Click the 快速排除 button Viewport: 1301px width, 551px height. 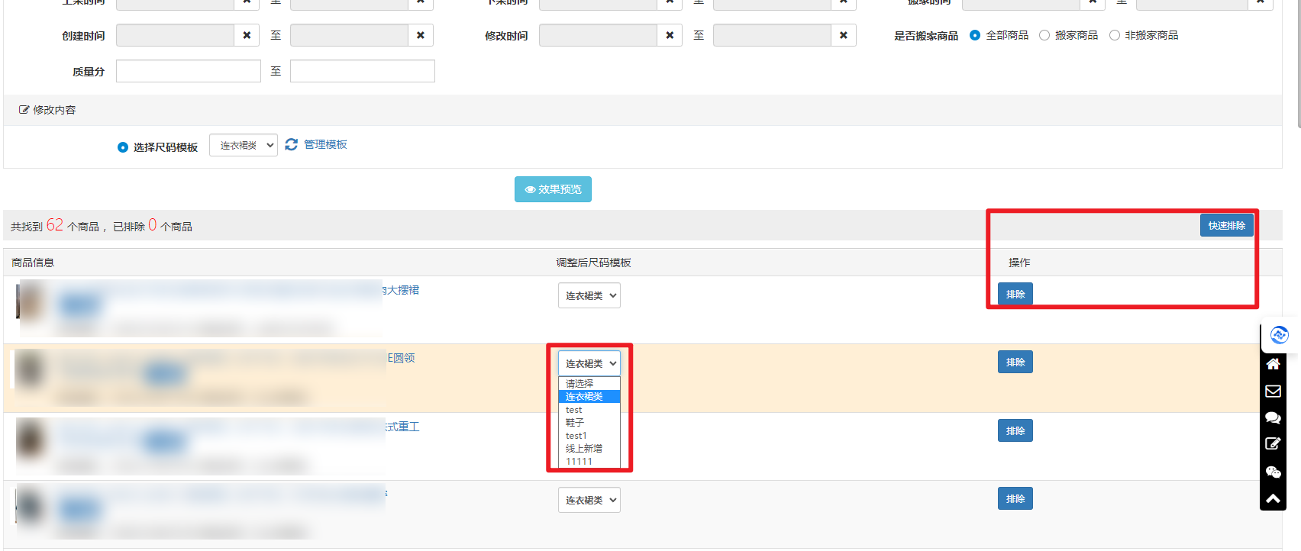pyautogui.click(x=1226, y=225)
